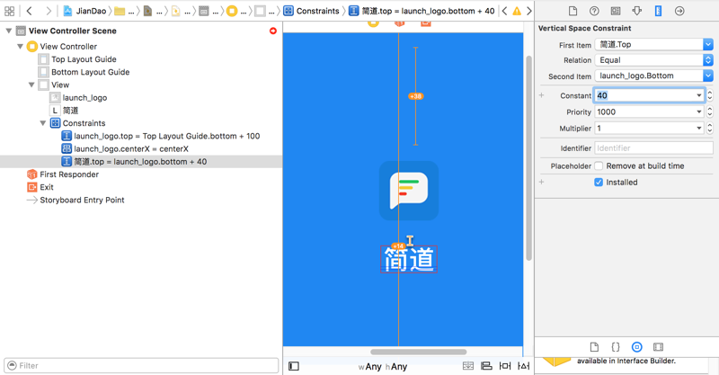Show the Code Snippet library
The height and width of the screenshot is (375, 719).
[616, 347]
